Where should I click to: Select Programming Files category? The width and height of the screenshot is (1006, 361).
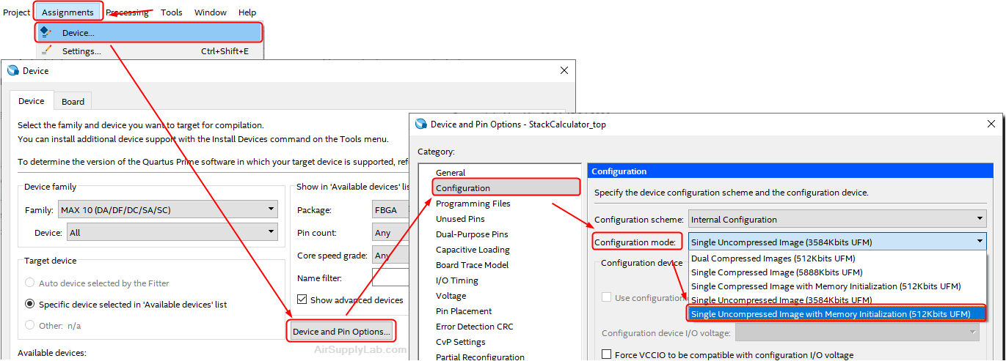point(473,204)
